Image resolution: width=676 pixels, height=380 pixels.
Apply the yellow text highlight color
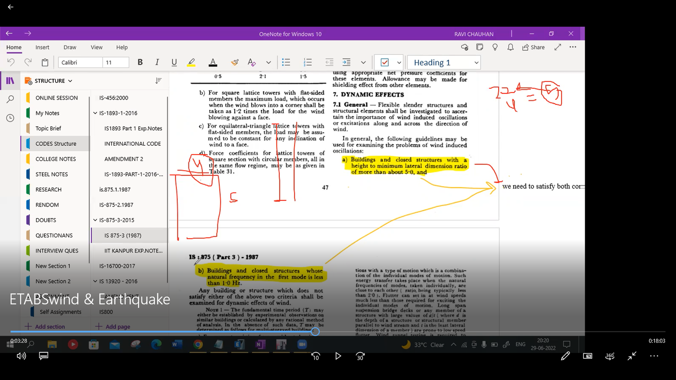click(x=191, y=62)
